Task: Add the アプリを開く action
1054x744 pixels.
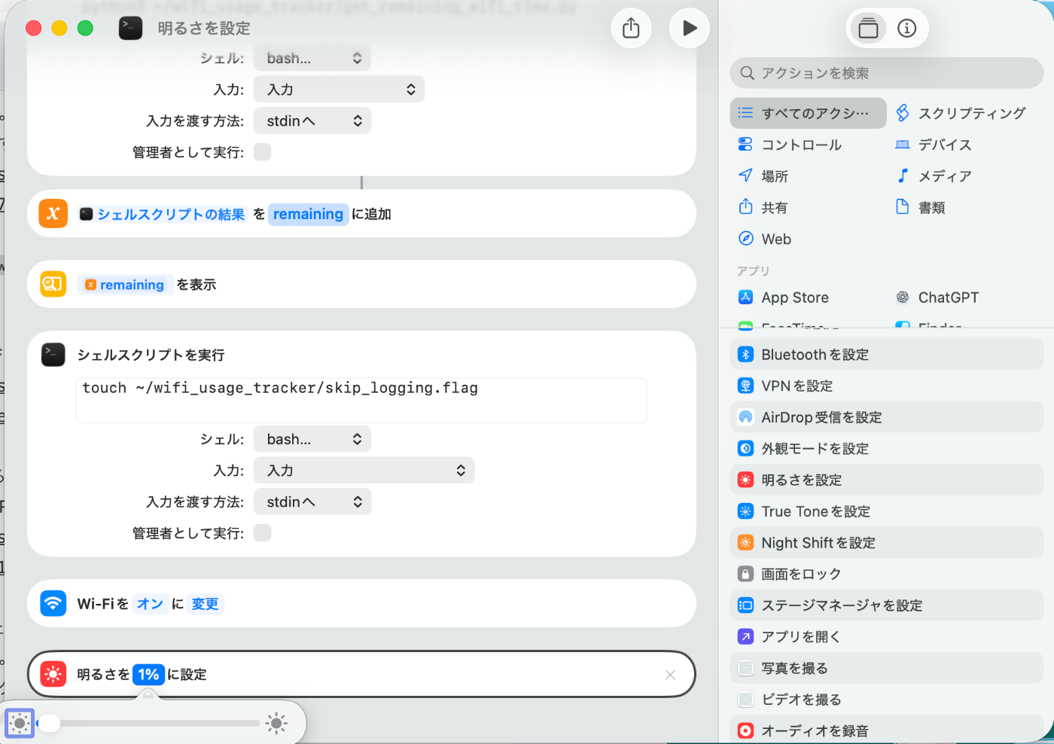Action: point(886,637)
